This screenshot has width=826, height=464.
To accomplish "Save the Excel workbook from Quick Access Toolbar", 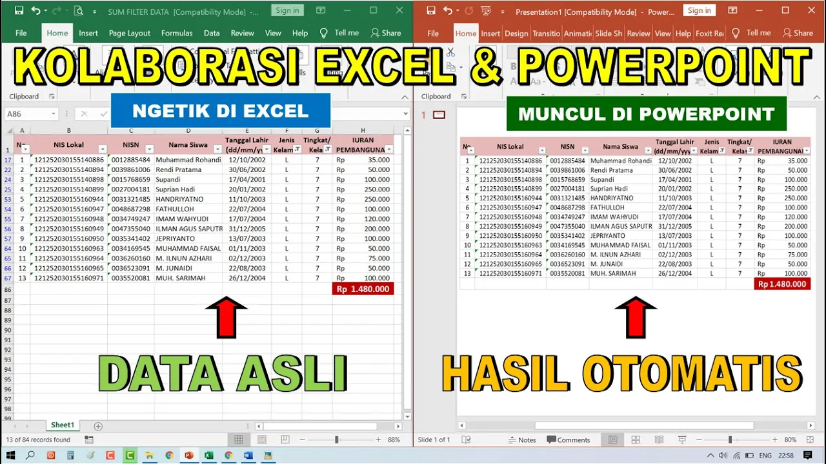I will click(19, 11).
